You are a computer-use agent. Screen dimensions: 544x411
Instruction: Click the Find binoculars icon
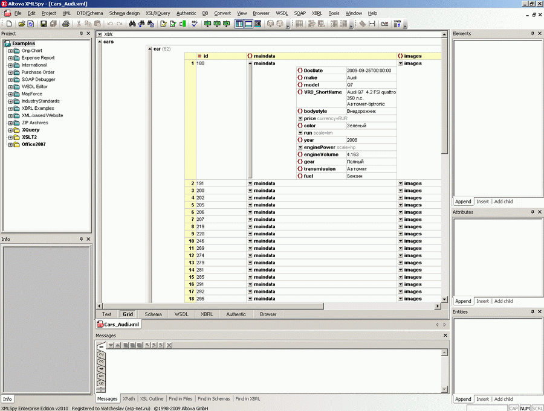click(x=132, y=24)
